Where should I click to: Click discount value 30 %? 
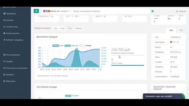tap(172, 62)
